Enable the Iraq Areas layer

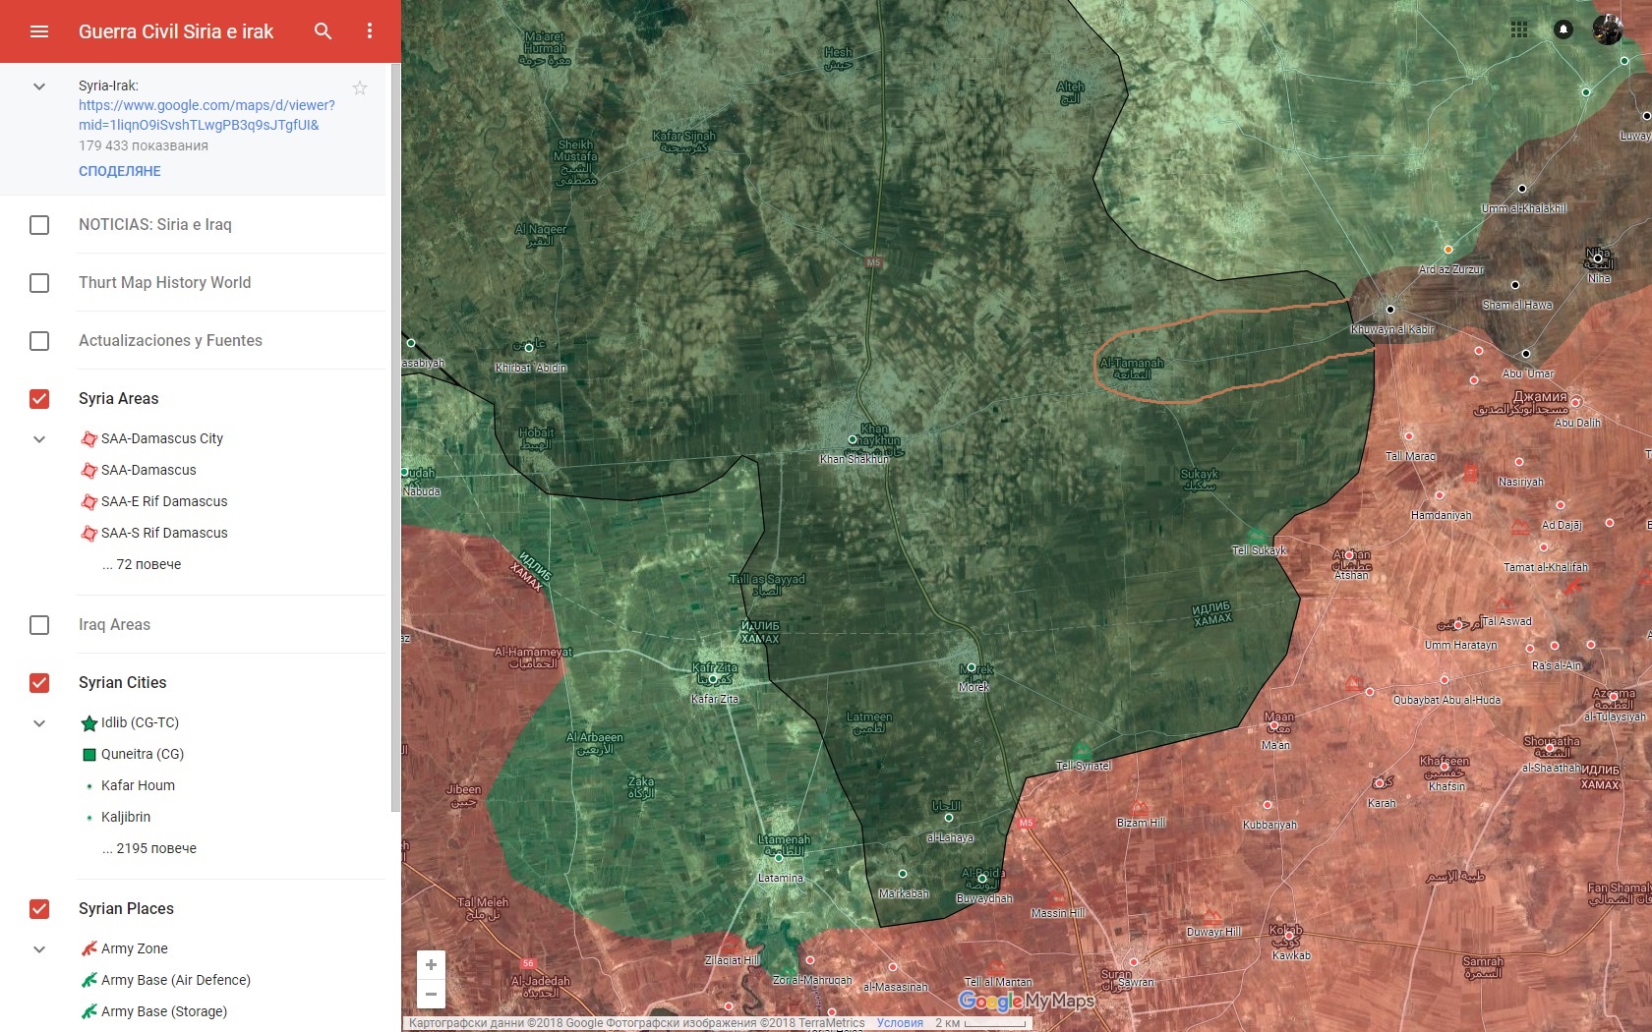point(39,625)
